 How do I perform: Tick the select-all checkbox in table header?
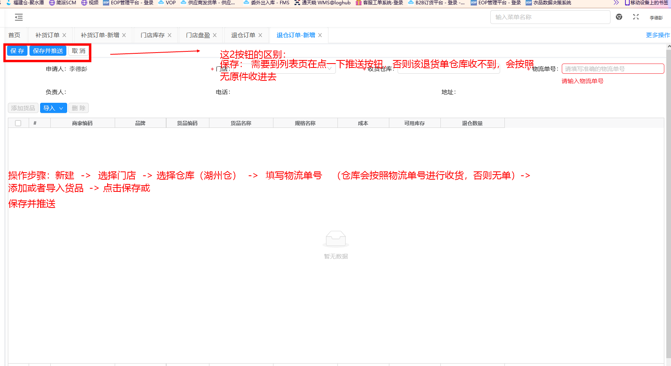pyautogui.click(x=18, y=123)
